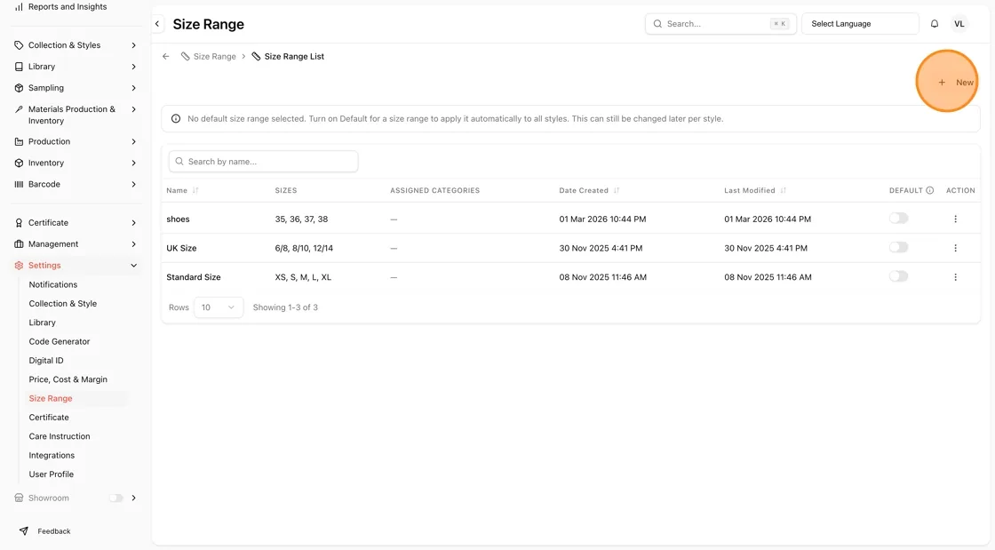Image resolution: width=995 pixels, height=550 pixels.
Task: Open row actions for UK Size
Action: pos(955,248)
